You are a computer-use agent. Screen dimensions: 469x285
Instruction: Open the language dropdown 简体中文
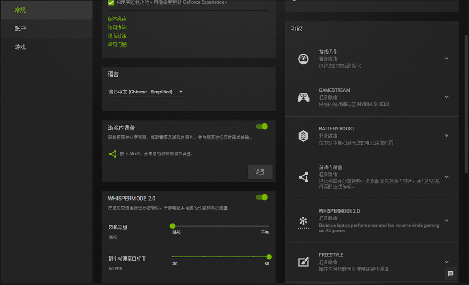click(x=146, y=92)
